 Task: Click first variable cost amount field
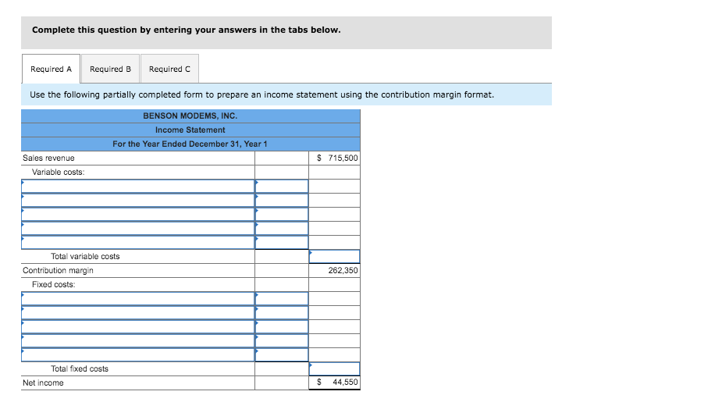[282, 186]
